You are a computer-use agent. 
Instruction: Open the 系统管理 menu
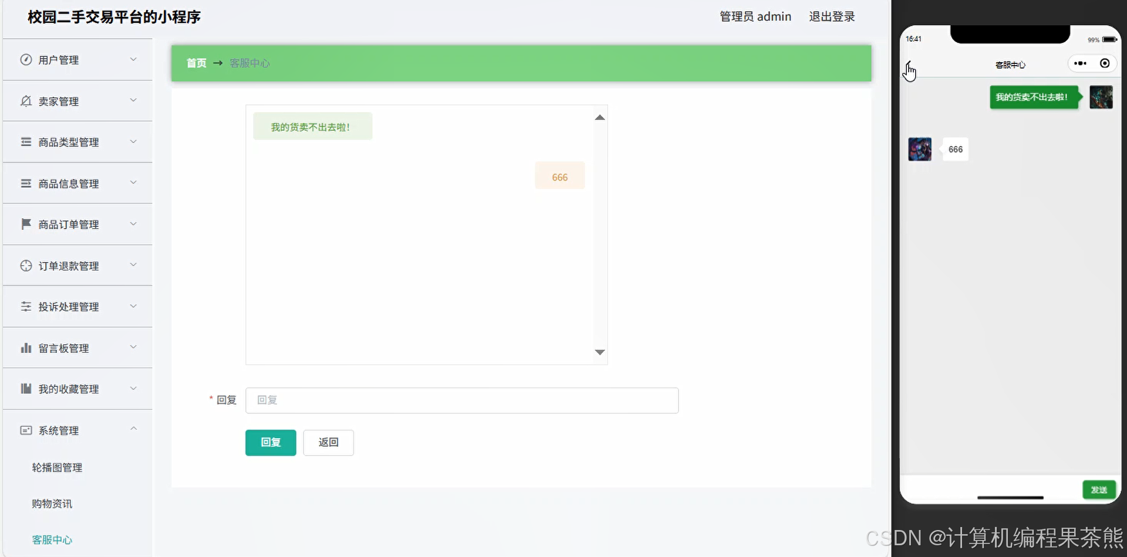[x=77, y=430]
